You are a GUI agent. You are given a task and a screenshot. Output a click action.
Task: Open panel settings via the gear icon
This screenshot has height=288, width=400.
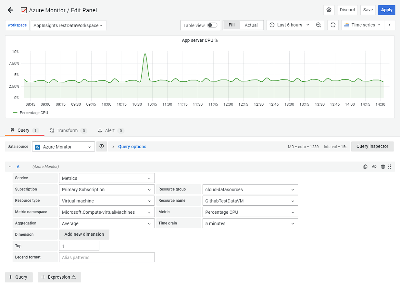329,10
